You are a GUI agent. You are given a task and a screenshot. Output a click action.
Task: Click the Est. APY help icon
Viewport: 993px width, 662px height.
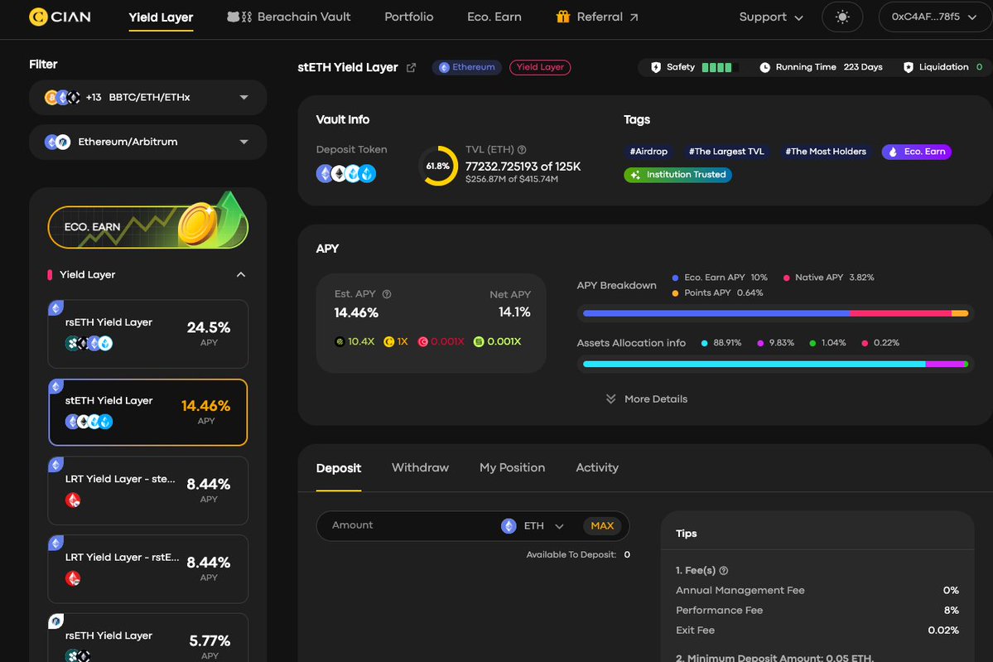387,294
